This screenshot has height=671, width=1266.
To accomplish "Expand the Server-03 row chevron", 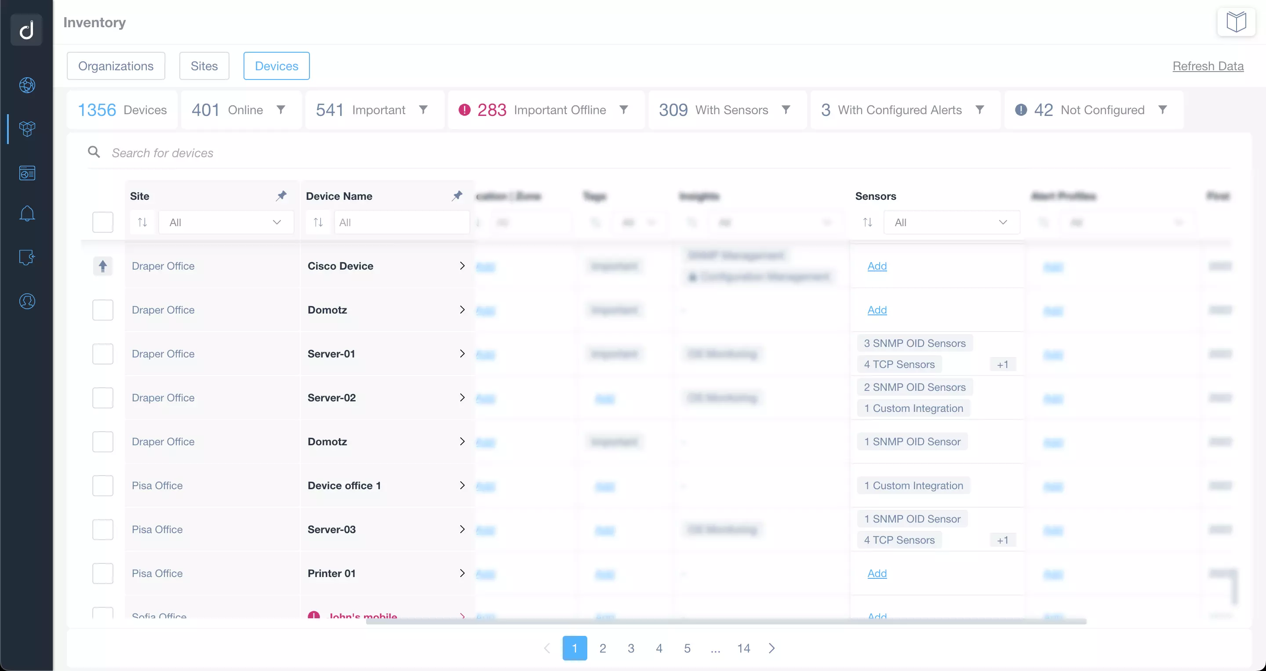I will [462, 529].
